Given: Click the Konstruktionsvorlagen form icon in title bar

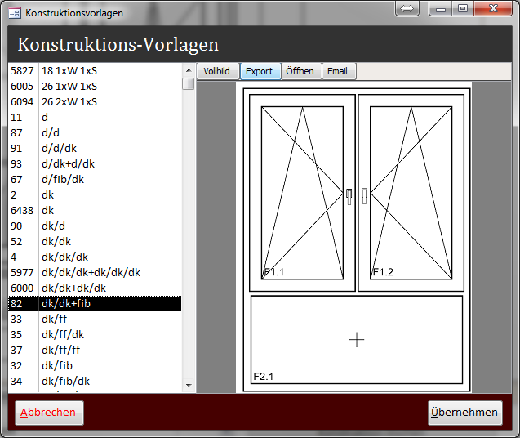Looking at the screenshot, I should click(x=15, y=13).
